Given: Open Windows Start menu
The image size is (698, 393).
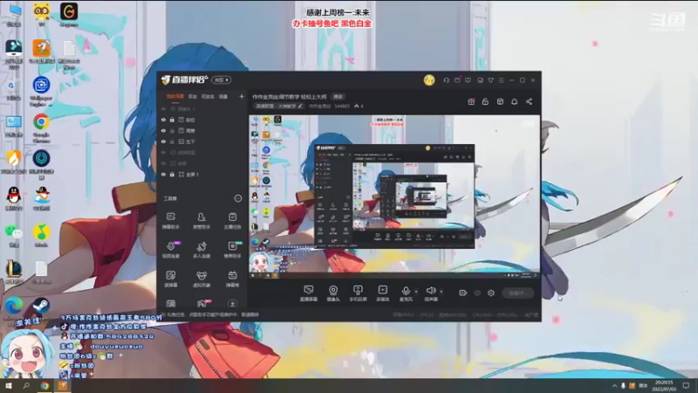Looking at the screenshot, I should tap(8, 386).
